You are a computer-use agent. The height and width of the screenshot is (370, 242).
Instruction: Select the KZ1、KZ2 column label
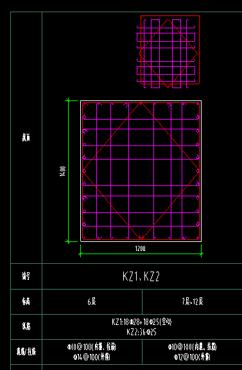pyautogui.click(x=141, y=276)
